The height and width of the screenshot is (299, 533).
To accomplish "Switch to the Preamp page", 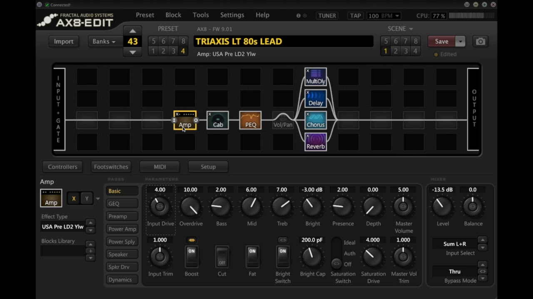I will click(122, 216).
